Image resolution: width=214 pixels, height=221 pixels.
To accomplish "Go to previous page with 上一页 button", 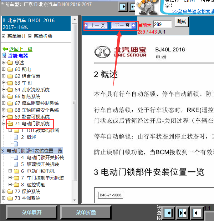I will coord(96,25).
